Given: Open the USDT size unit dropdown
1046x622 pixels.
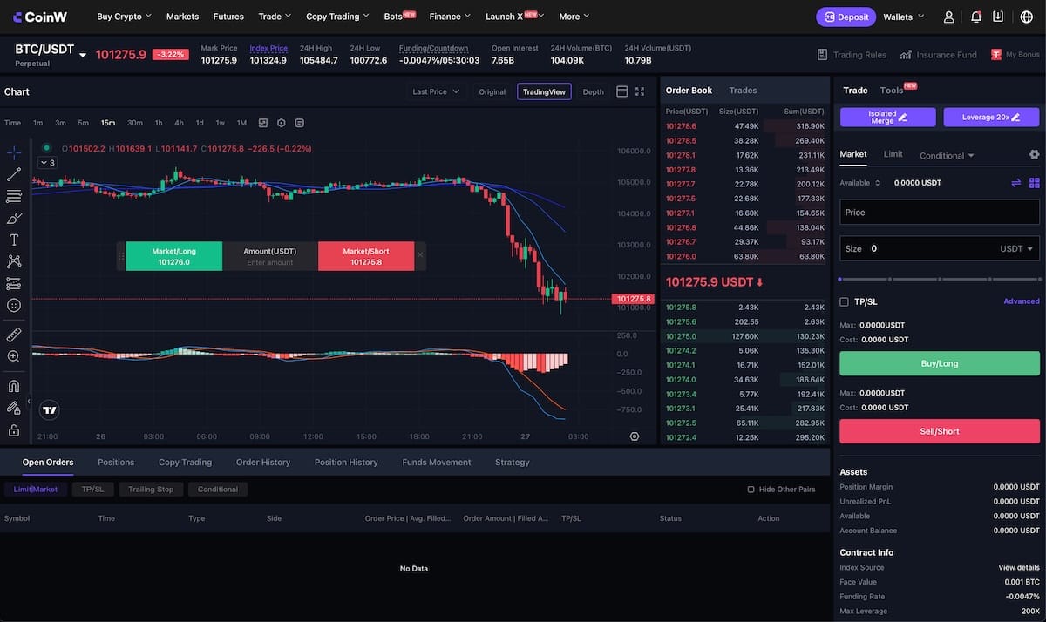Looking at the screenshot, I should tap(1017, 248).
